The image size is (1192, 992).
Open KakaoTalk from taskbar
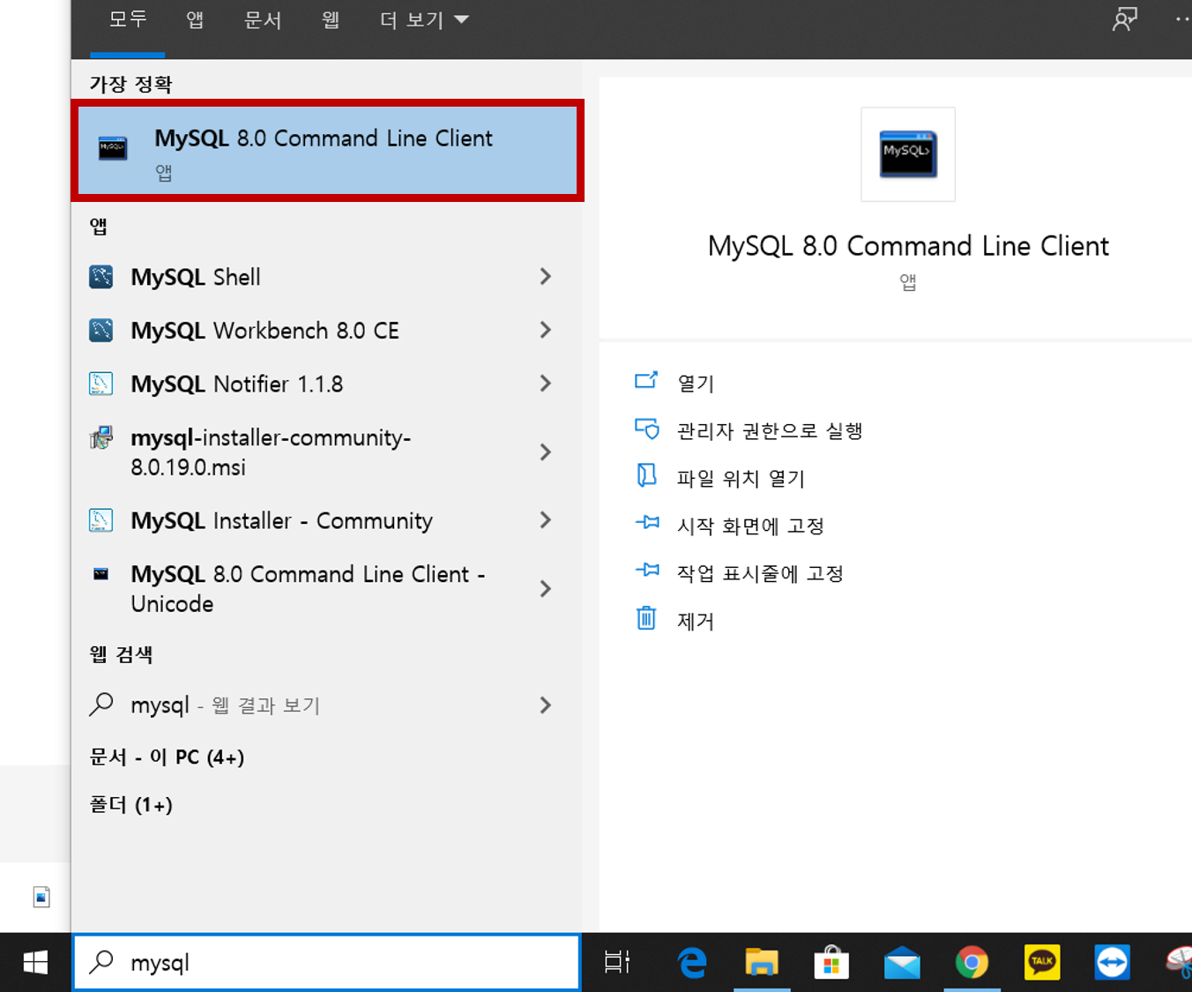click(x=1042, y=962)
